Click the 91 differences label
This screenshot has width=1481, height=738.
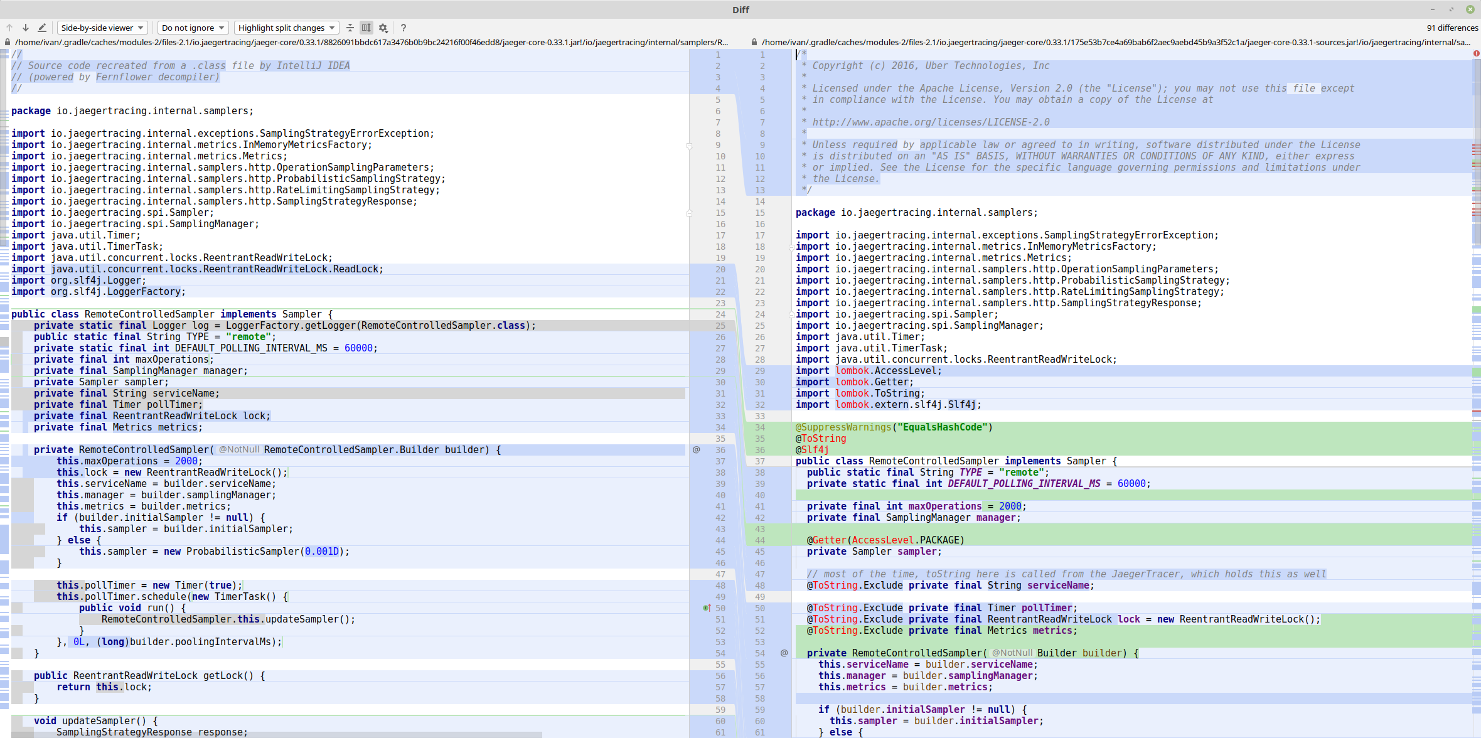pos(1450,28)
